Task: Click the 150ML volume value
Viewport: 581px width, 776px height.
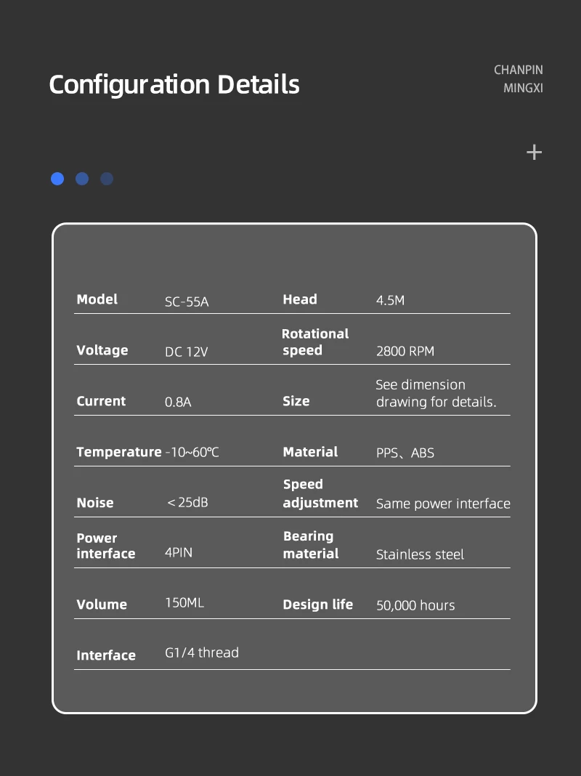Action: tap(184, 602)
